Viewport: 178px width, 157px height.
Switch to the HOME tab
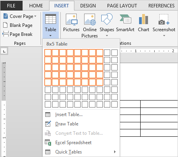point(36,6)
